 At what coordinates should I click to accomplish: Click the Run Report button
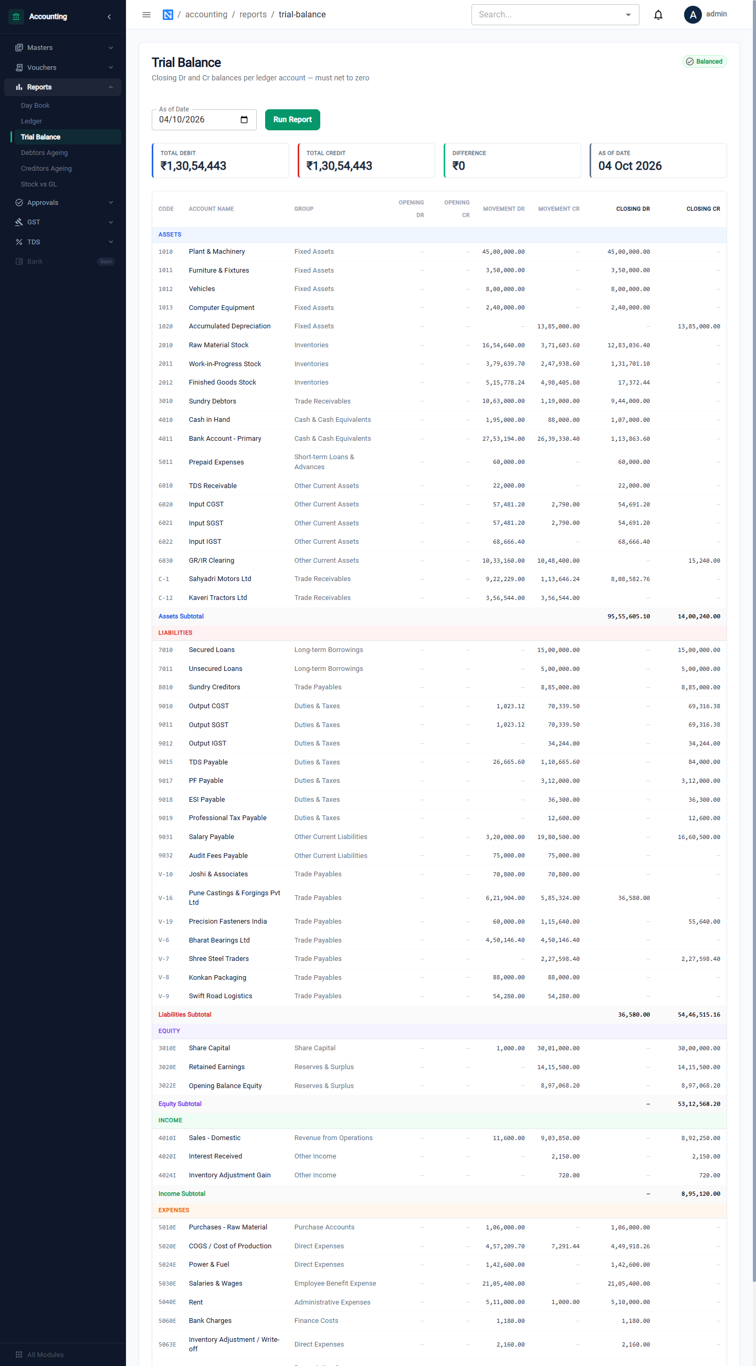(x=292, y=120)
